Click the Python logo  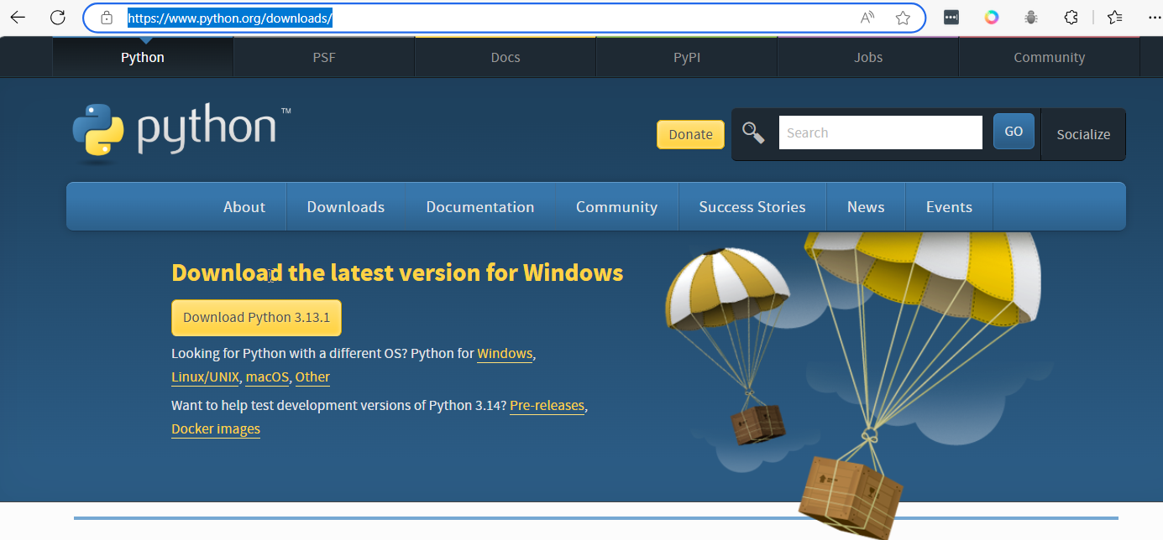[181, 131]
